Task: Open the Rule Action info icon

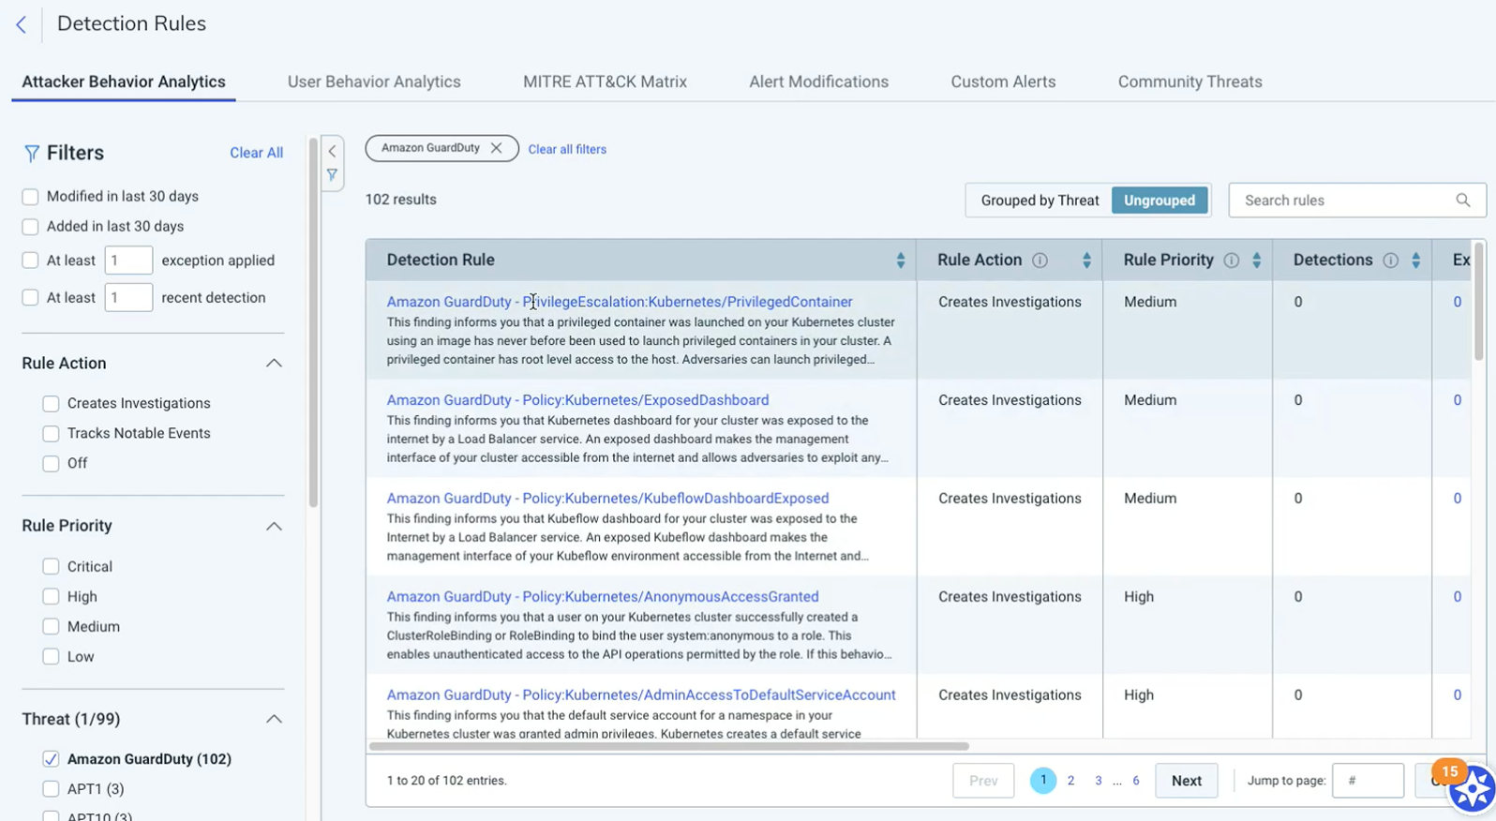Action: click(1040, 261)
